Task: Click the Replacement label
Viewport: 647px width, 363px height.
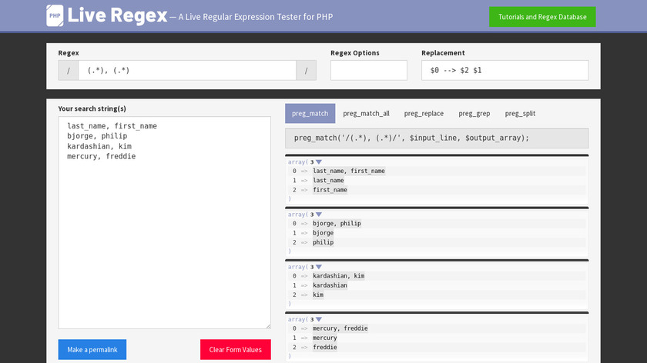Action: [443, 53]
